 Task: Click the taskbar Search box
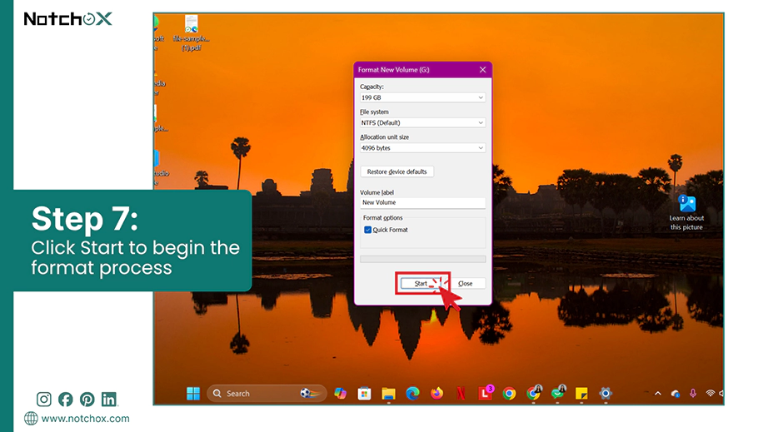coord(267,394)
